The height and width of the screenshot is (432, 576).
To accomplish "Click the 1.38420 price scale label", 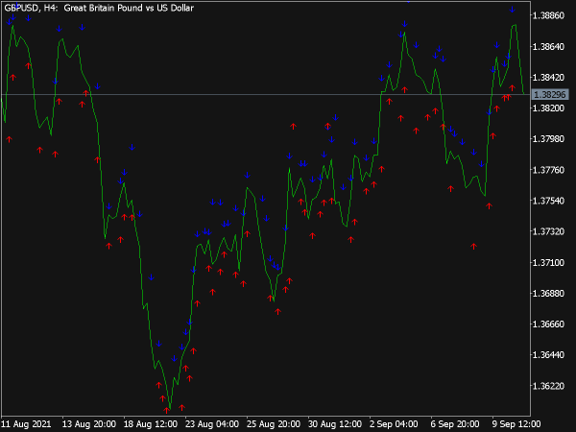I will coord(548,78).
